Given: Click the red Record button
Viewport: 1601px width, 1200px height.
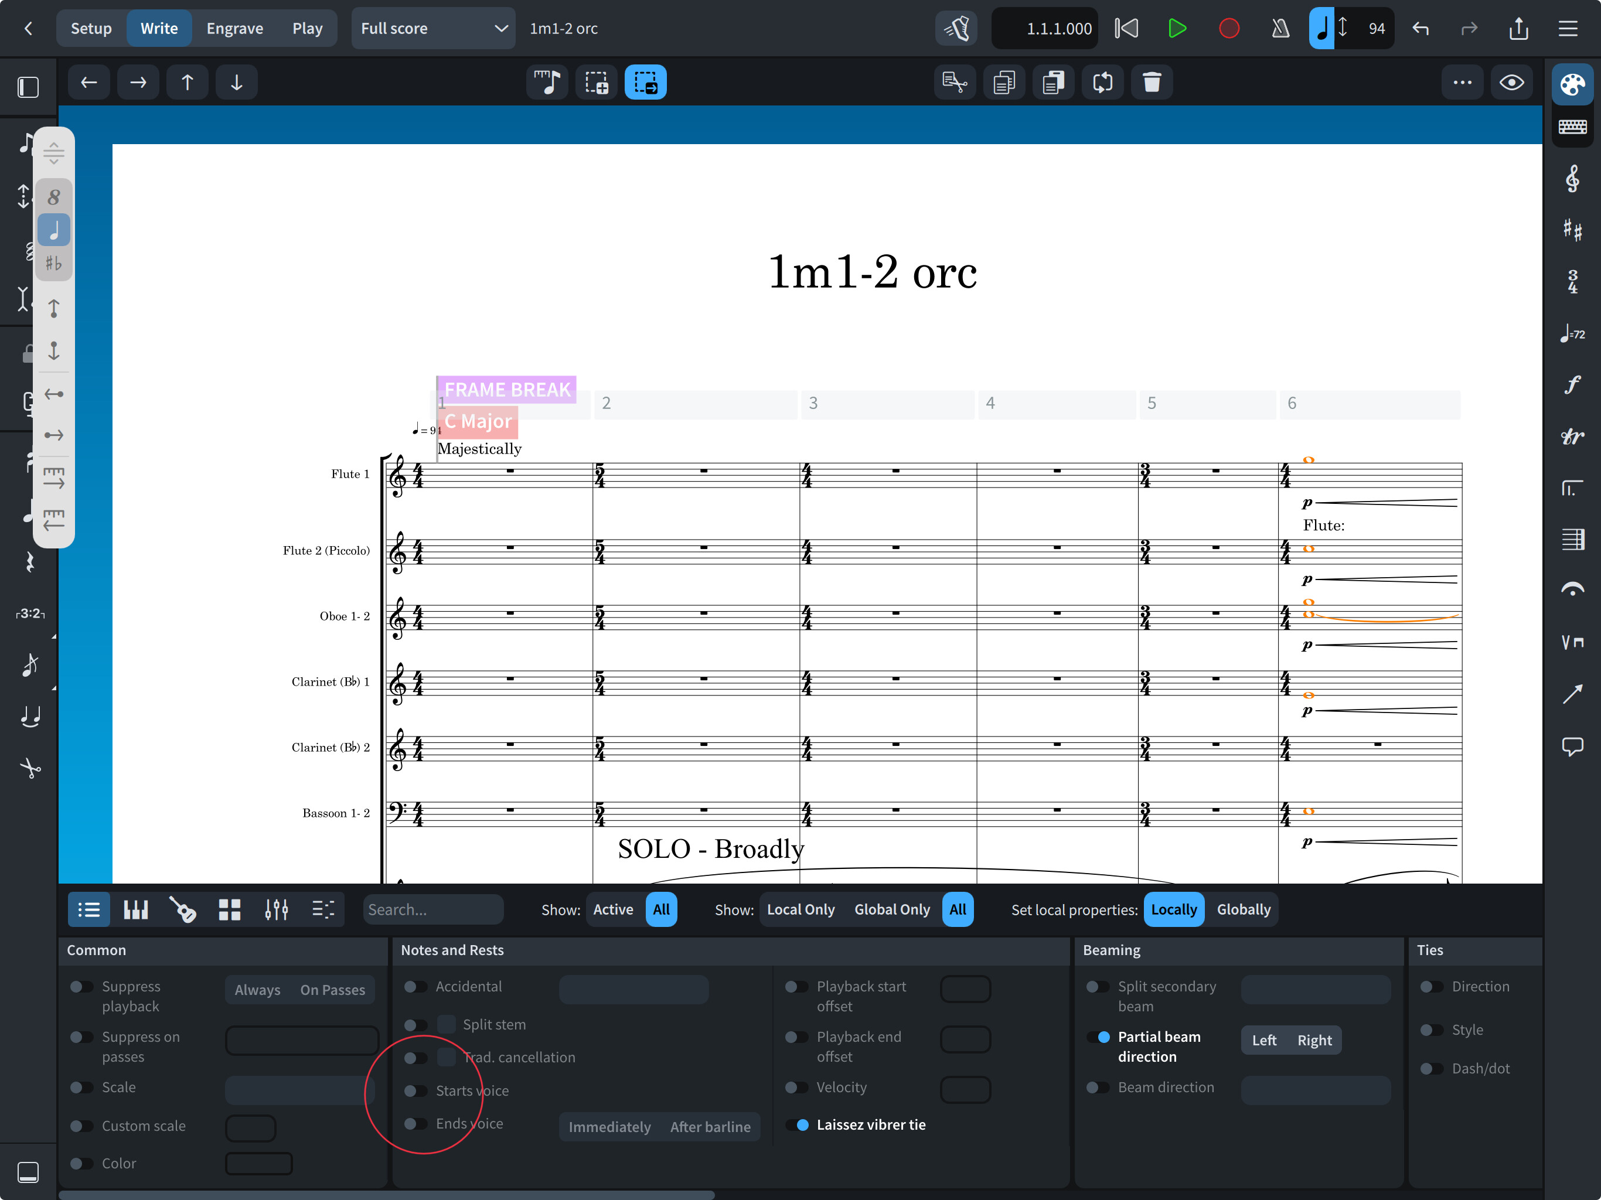Looking at the screenshot, I should pos(1228,29).
